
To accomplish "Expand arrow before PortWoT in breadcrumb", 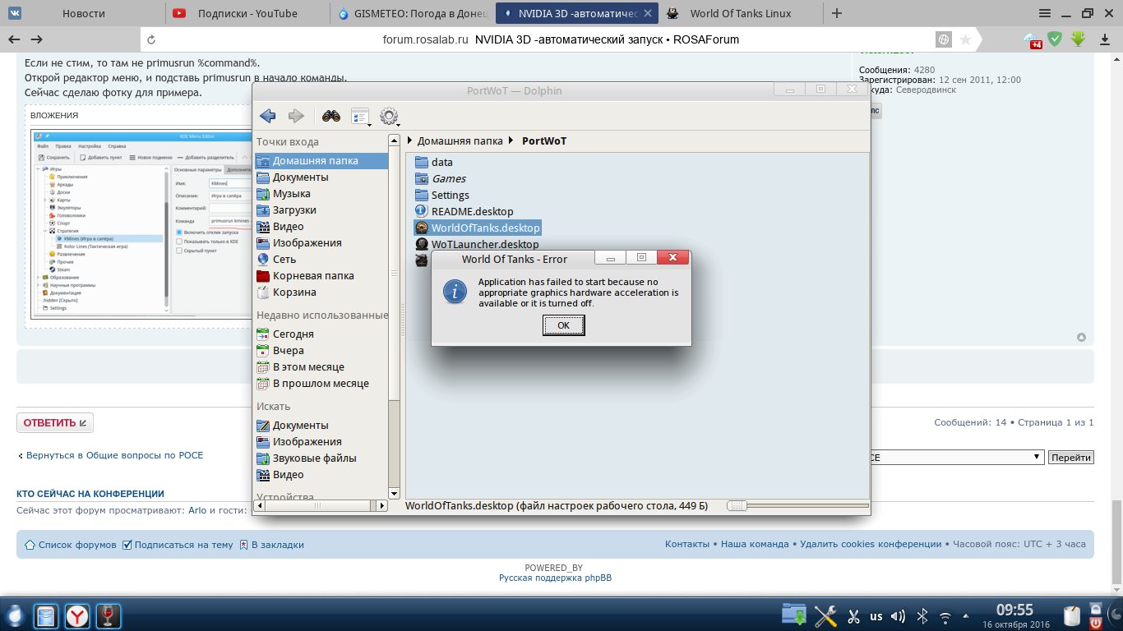I will (x=512, y=140).
